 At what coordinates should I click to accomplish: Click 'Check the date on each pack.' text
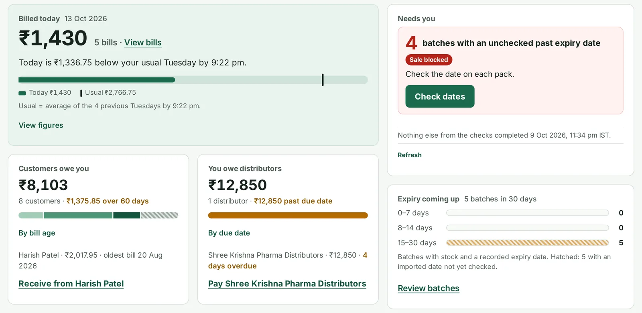[x=460, y=74]
